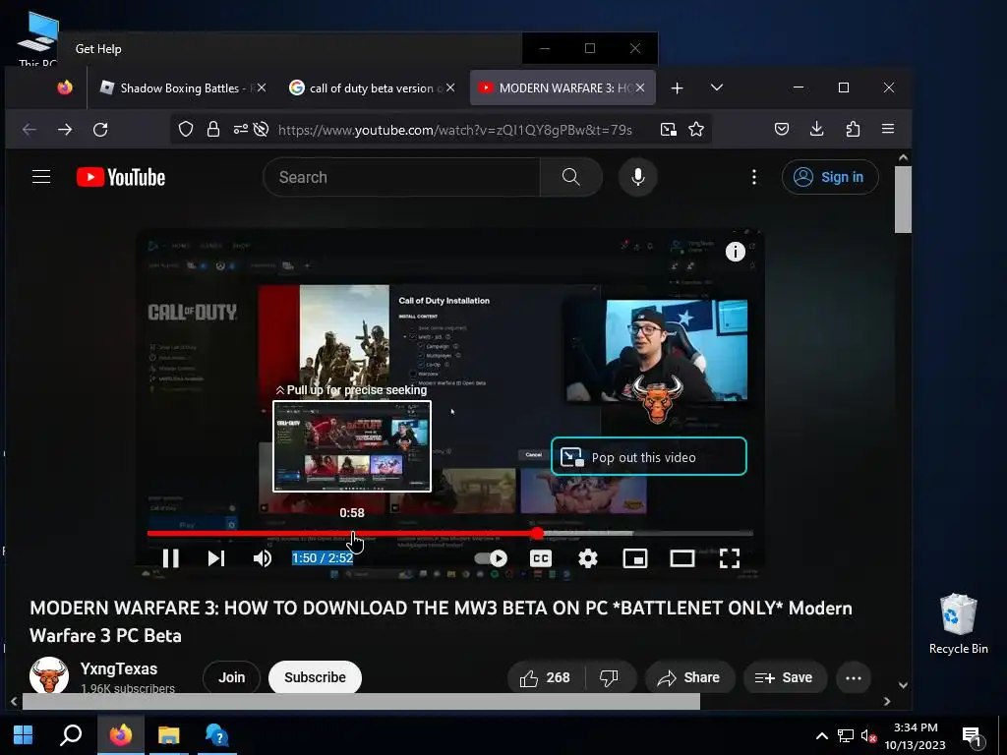Image resolution: width=1007 pixels, height=755 pixels.
Task: Search with voice microphone
Action: pos(637,177)
